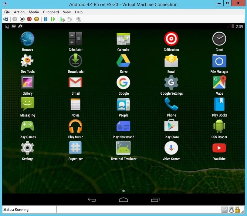Click the battery icon in Android status bar
Viewport: 247px width, 216px height.
(233, 26)
